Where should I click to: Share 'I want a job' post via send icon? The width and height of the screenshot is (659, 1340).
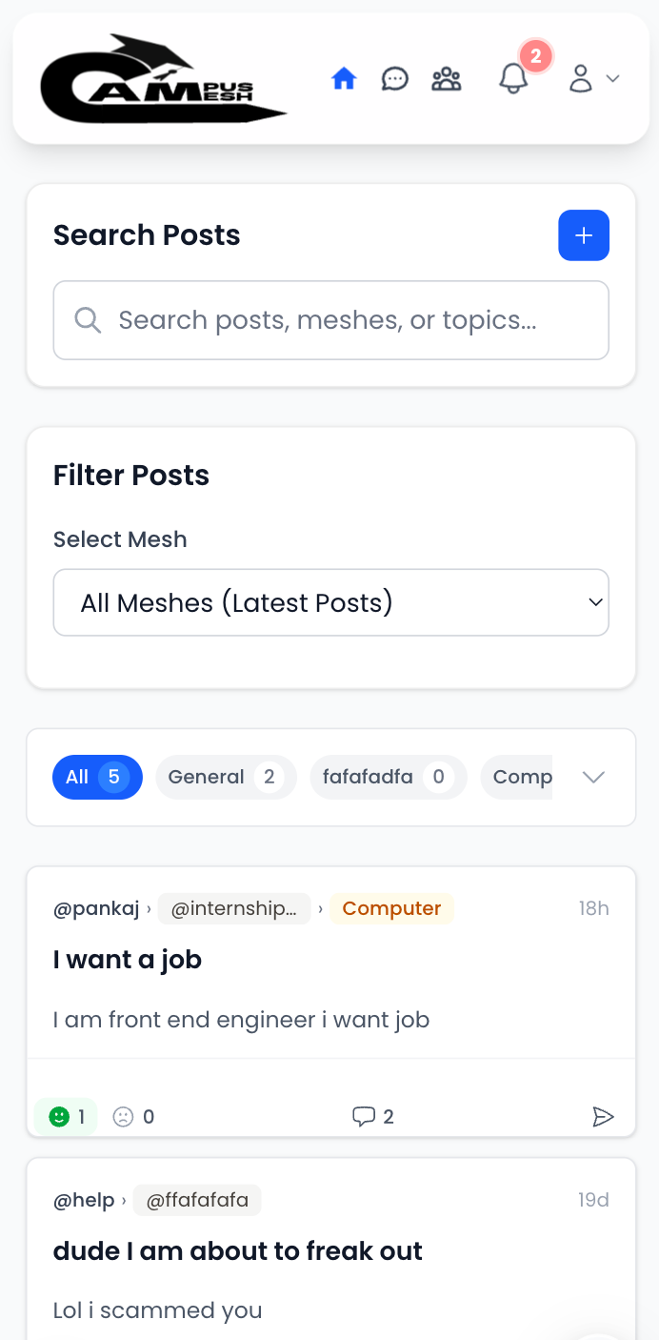(603, 1116)
